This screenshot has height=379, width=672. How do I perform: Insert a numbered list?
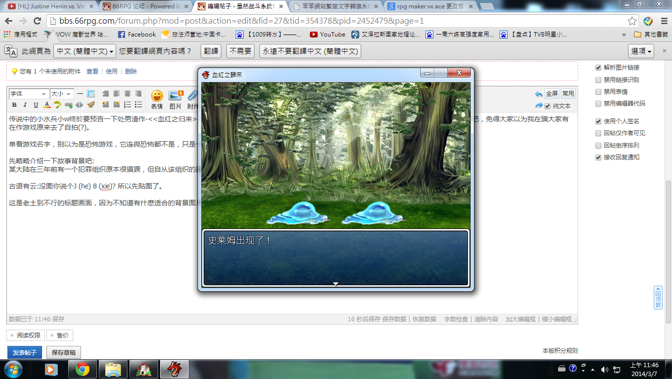click(x=127, y=105)
